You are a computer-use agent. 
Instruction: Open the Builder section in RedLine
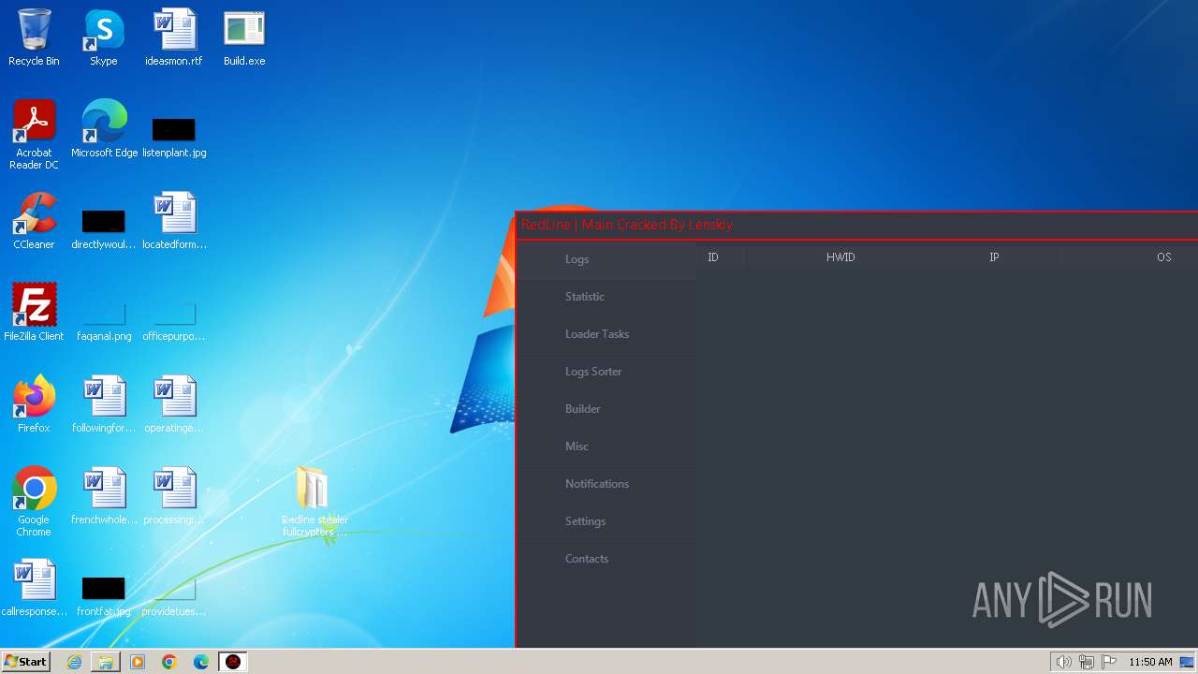(606, 409)
